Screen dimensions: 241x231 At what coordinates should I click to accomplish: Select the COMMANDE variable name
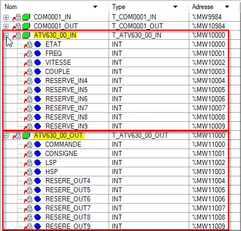point(63,145)
